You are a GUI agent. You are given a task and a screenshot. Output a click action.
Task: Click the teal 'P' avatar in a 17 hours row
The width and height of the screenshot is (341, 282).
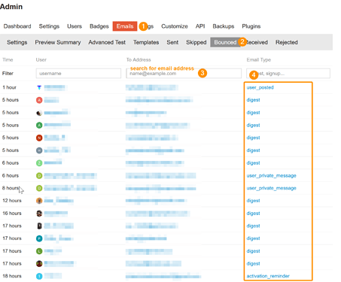[39, 238]
